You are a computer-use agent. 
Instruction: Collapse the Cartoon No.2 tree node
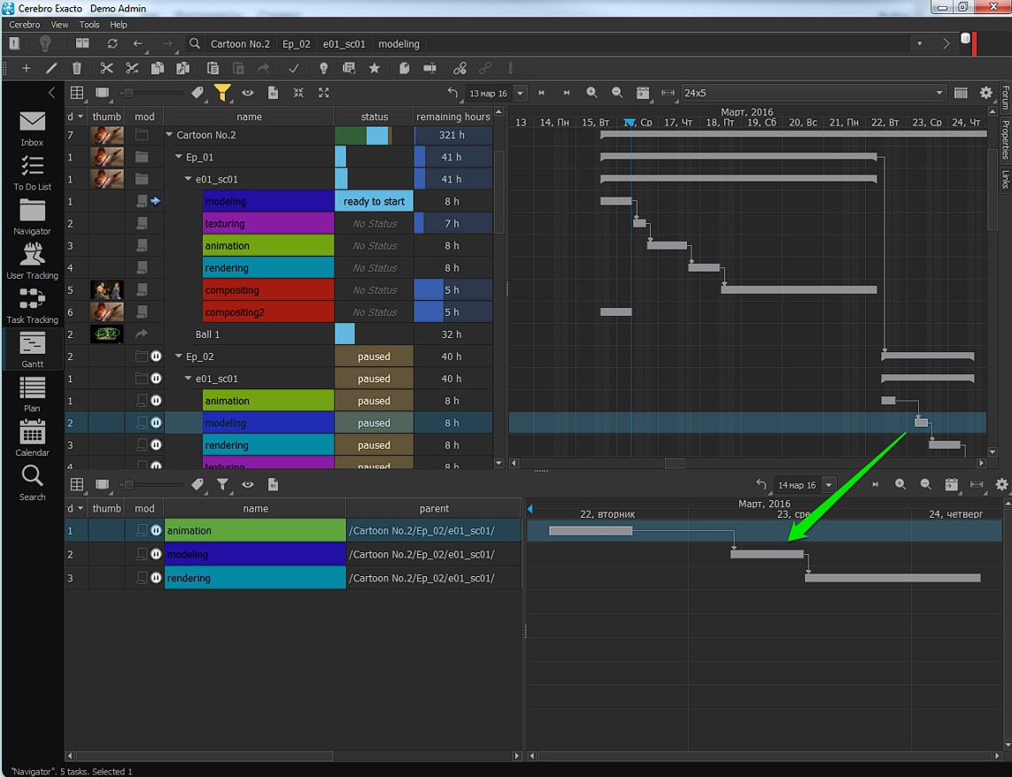click(x=169, y=135)
